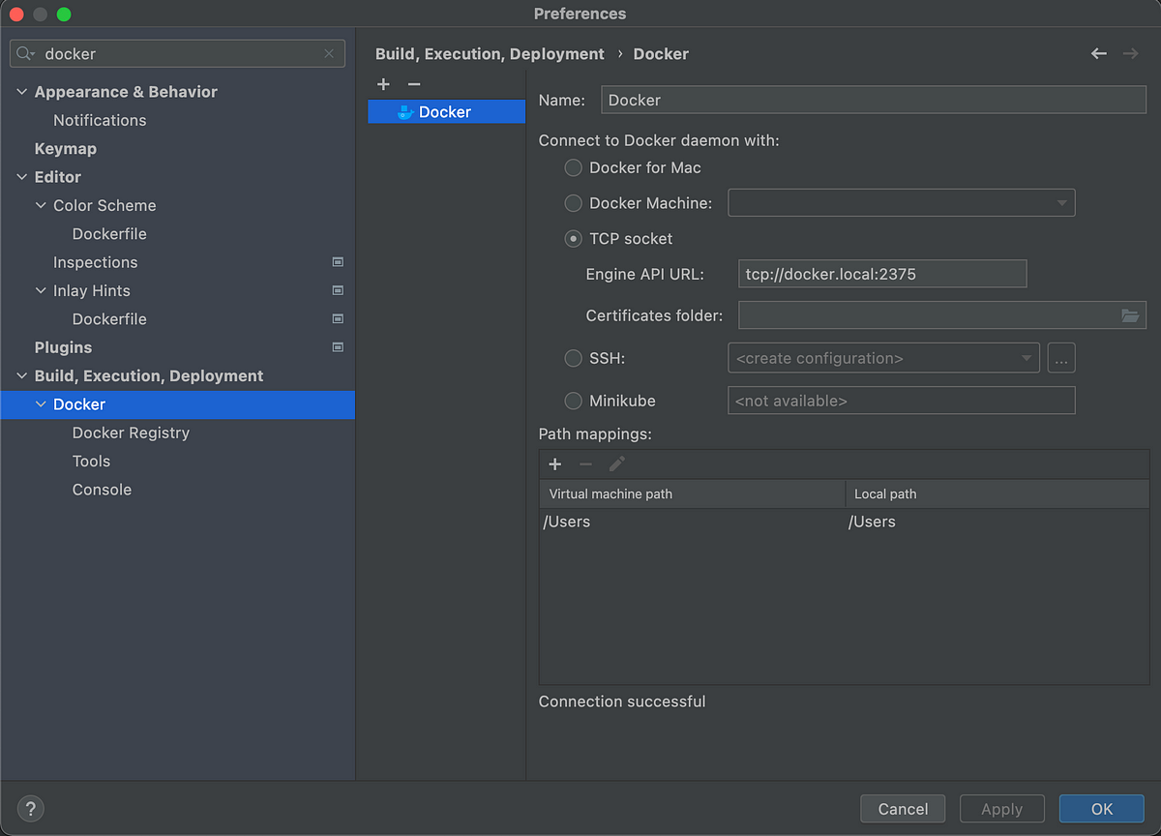Focus the Engine API URL field
The height and width of the screenshot is (836, 1161).
[x=882, y=274]
